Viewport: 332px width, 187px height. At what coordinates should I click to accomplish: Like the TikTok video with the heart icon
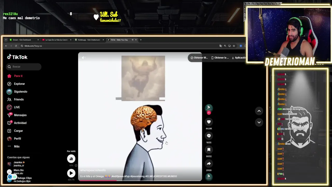[x=209, y=122]
